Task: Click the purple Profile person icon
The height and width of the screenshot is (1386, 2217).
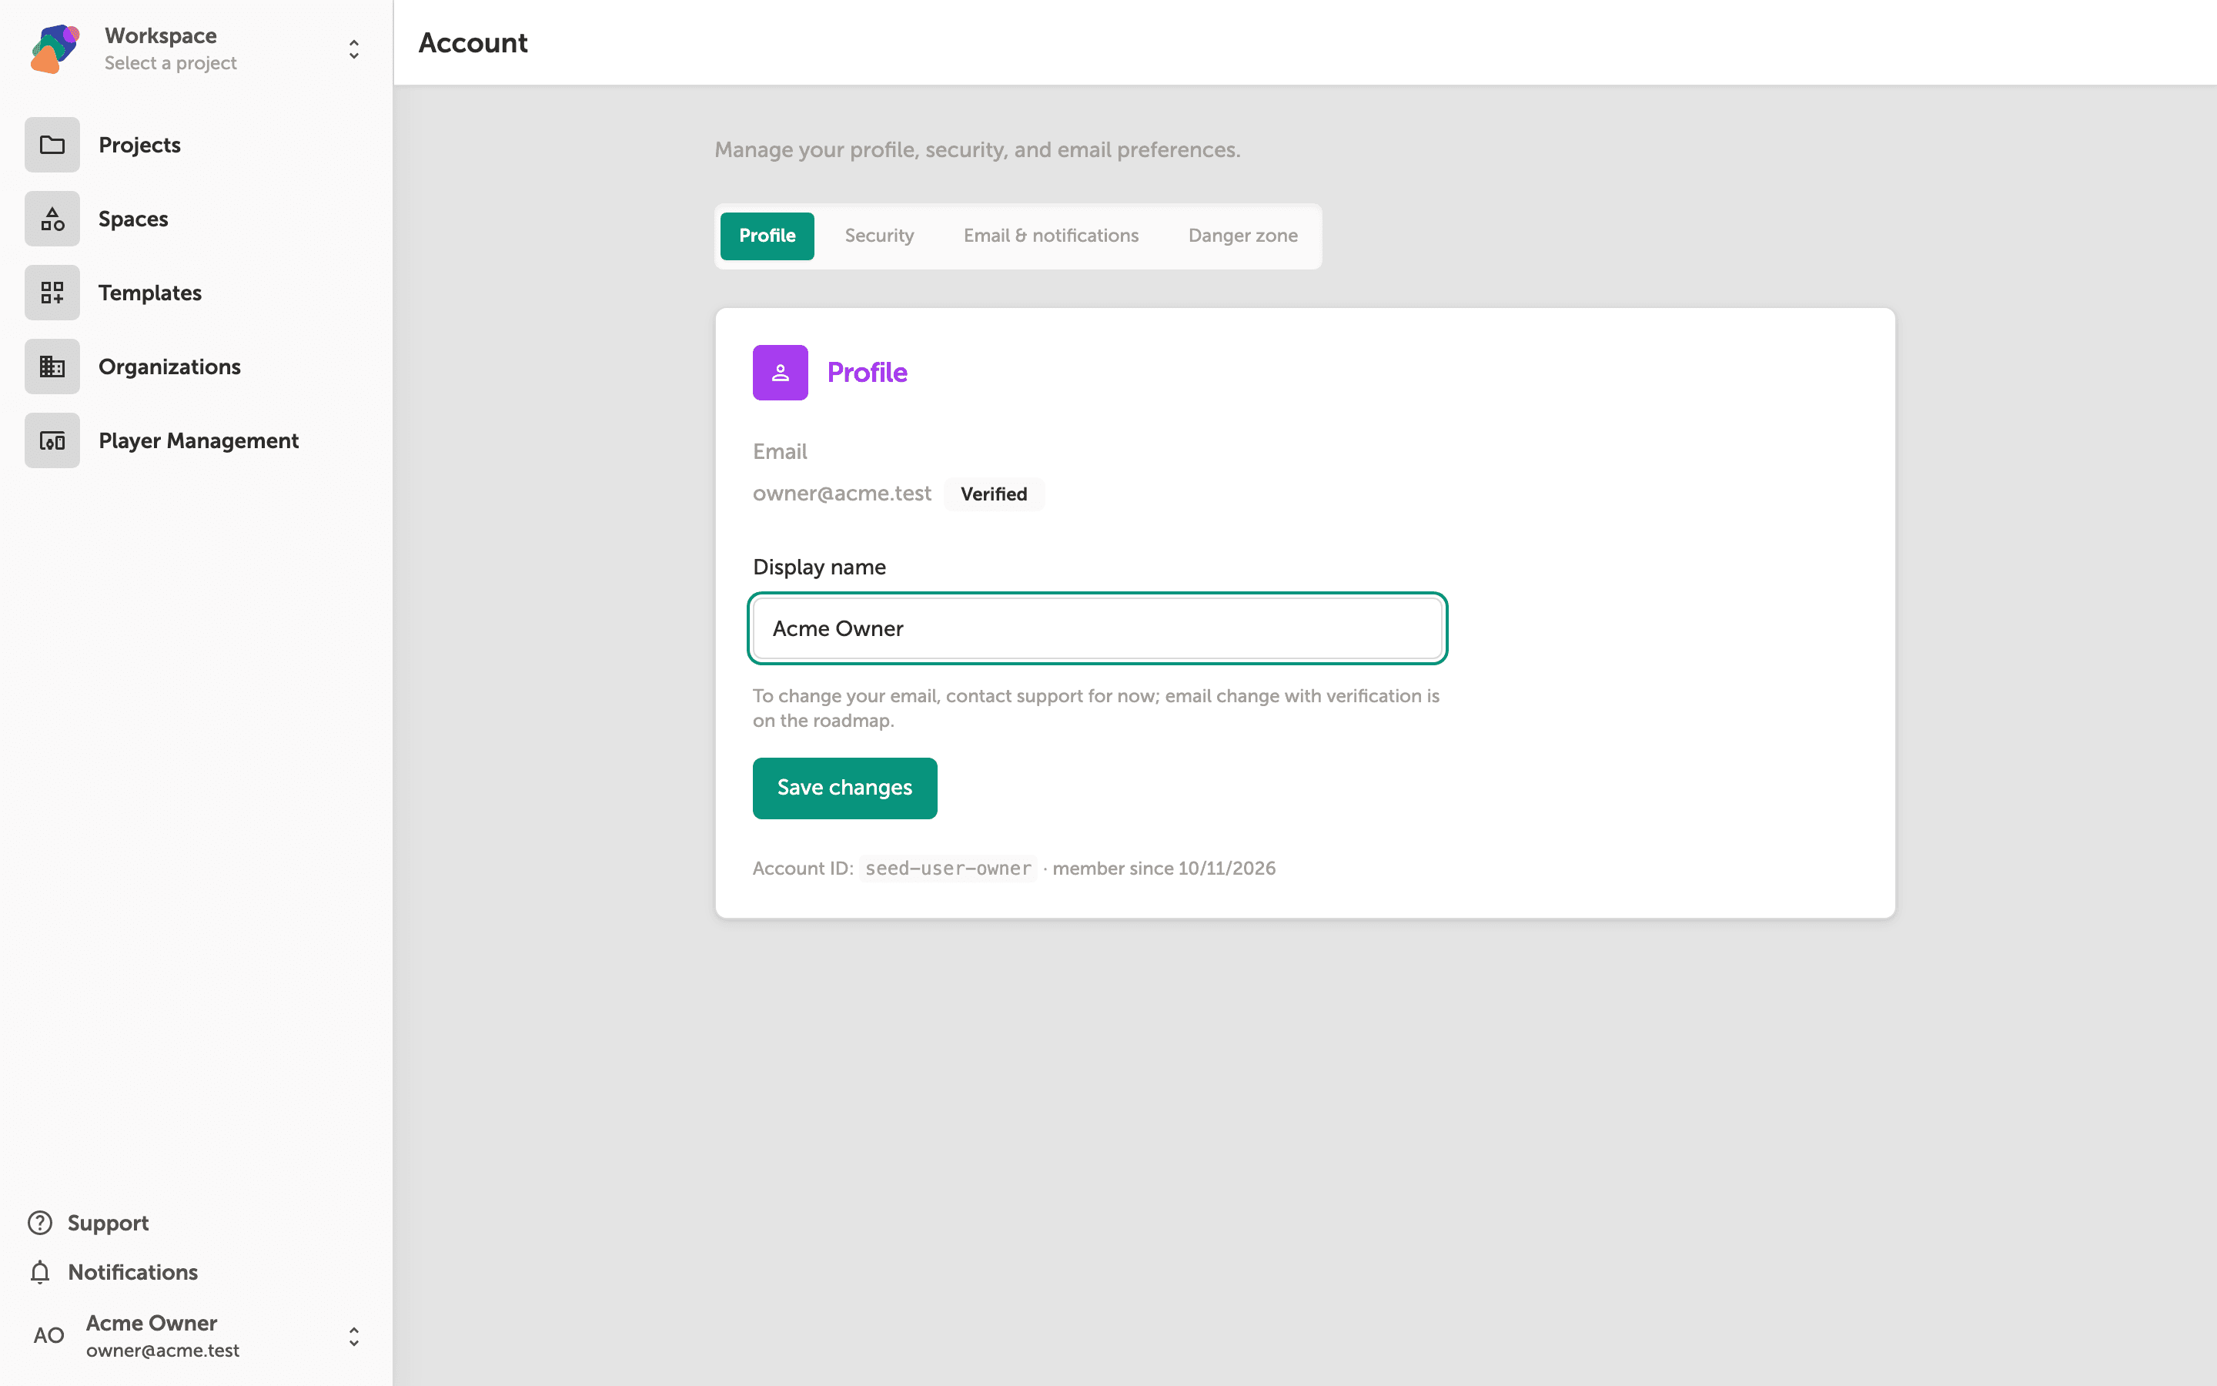Action: pos(781,372)
